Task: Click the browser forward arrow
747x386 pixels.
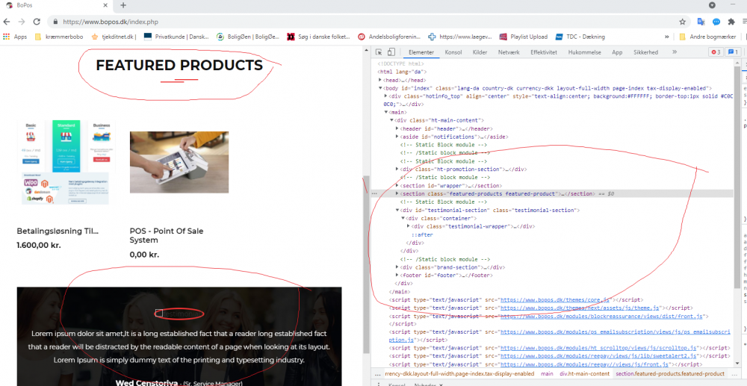Action: (x=22, y=22)
